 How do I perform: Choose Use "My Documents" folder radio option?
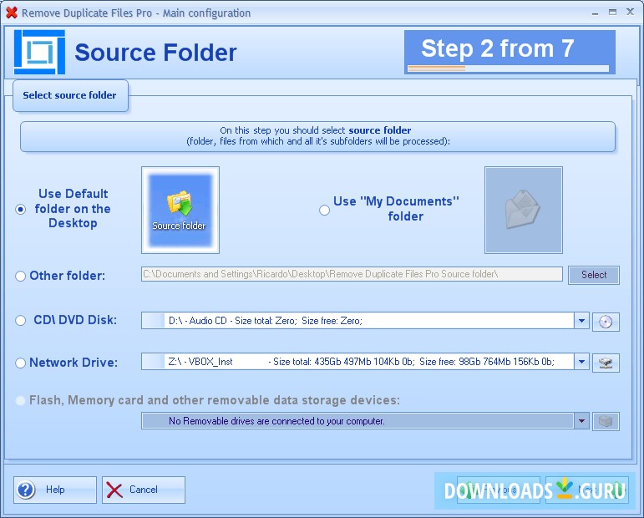(x=324, y=211)
